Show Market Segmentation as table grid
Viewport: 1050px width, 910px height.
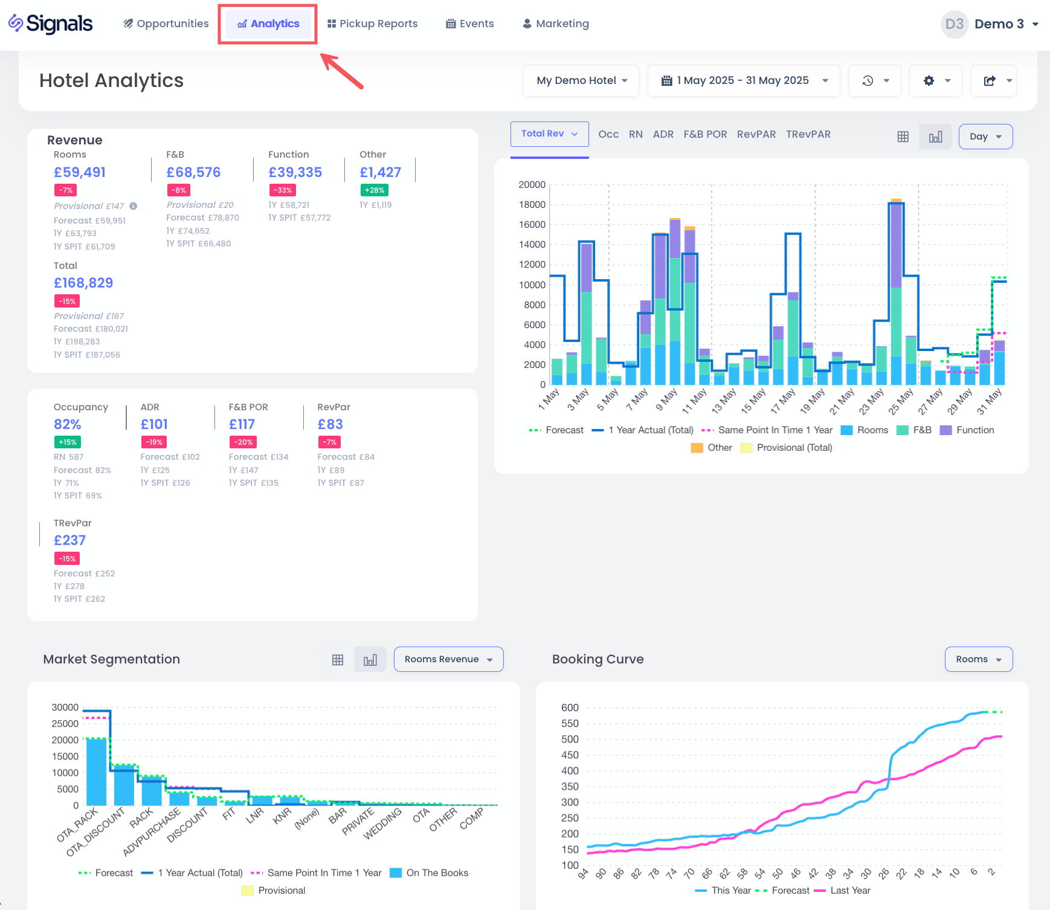[338, 660]
